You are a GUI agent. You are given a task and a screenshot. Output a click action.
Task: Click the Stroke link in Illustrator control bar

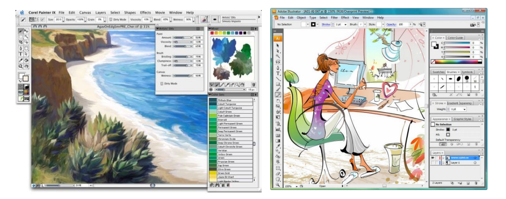tap(326, 24)
